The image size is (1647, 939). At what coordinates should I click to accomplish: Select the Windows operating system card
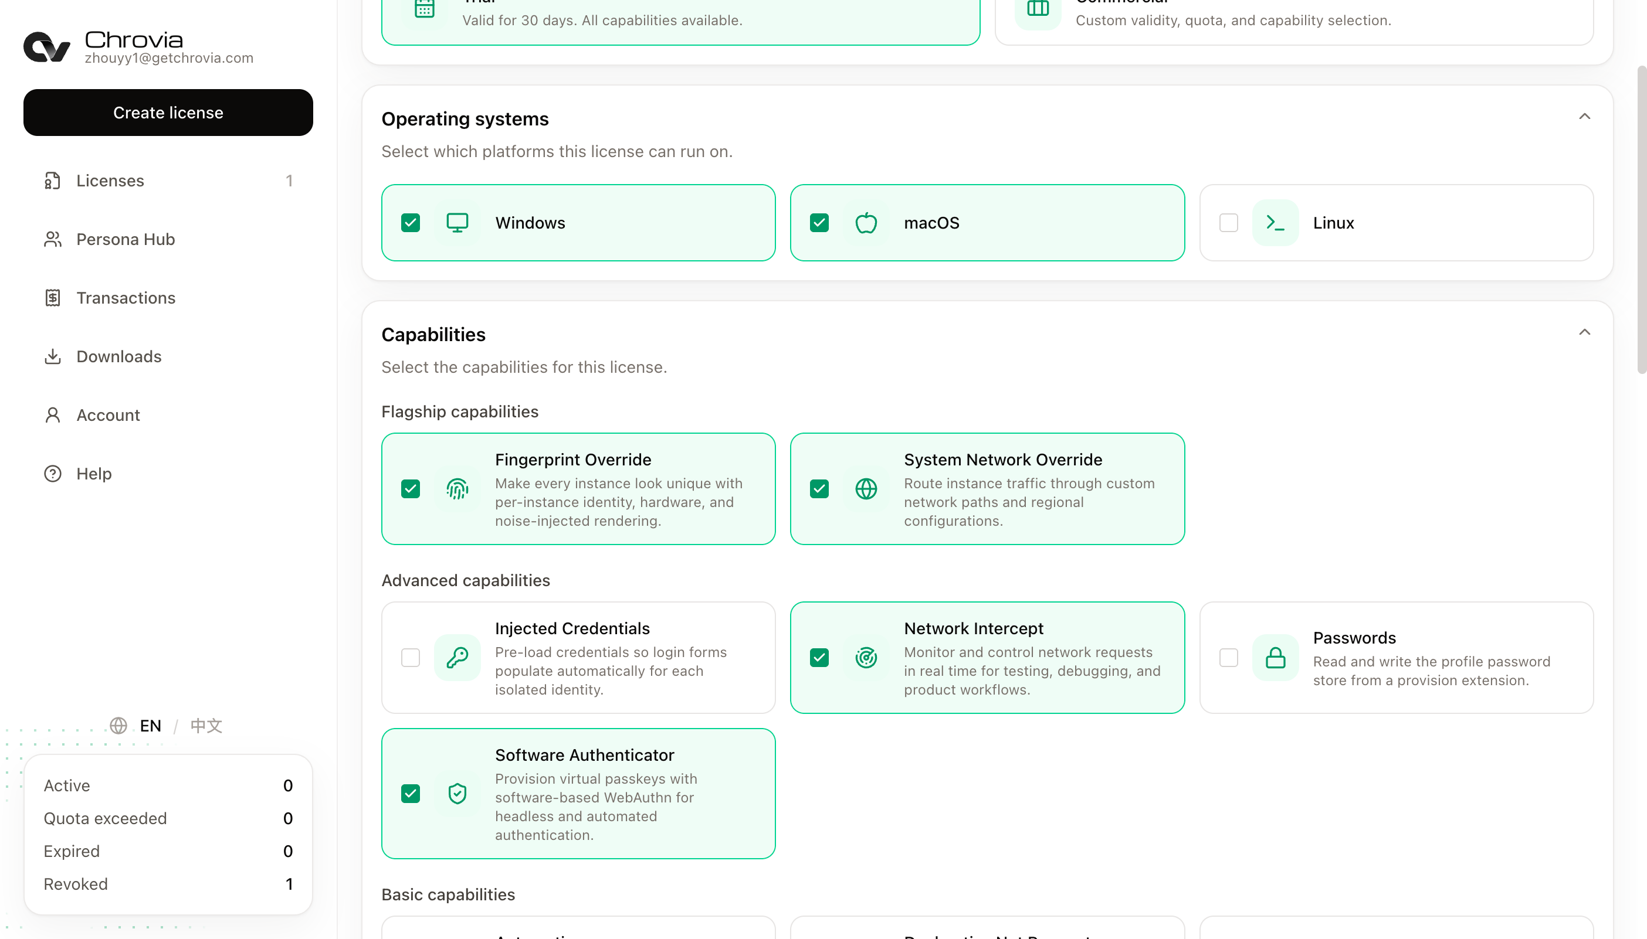(578, 223)
